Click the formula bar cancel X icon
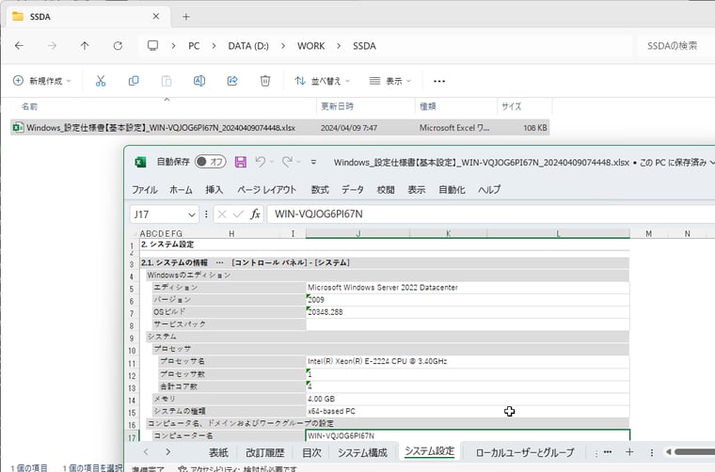Screen dimensions: 715x472 pyautogui.click(x=222, y=214)
